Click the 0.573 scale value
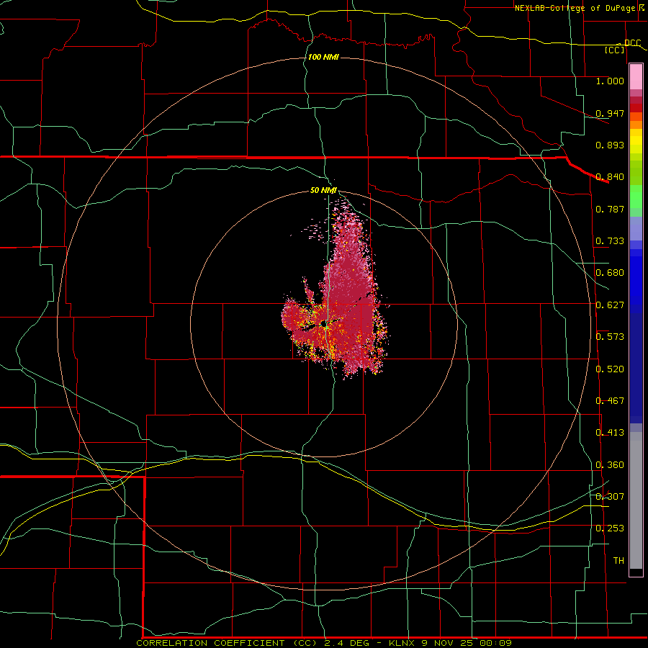The width and height of the screenshot is (648, 648). tap(610, 337)
